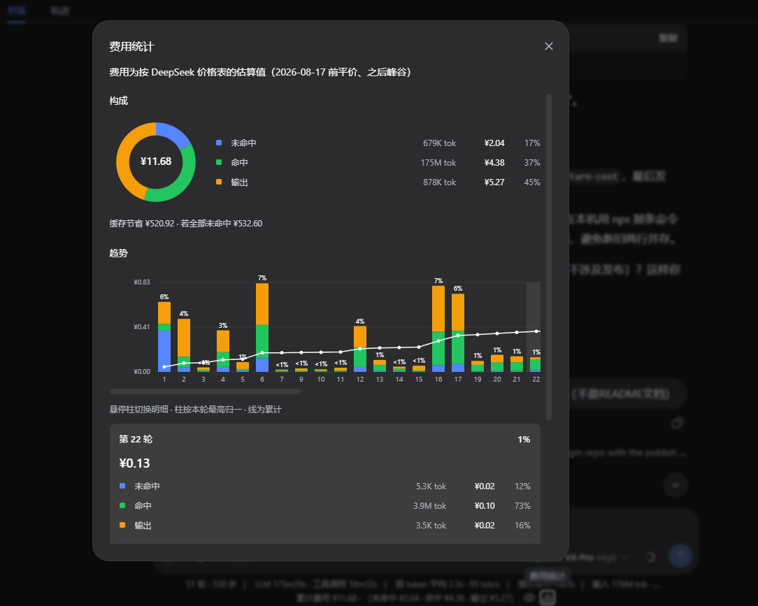Click the 175M tok value
Screen dimensions: 758x606
coord(438,163)
